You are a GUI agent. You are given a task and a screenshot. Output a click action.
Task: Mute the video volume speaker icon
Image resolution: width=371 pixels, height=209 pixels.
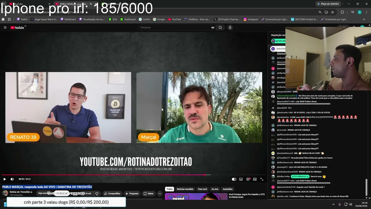coord(12,179)
